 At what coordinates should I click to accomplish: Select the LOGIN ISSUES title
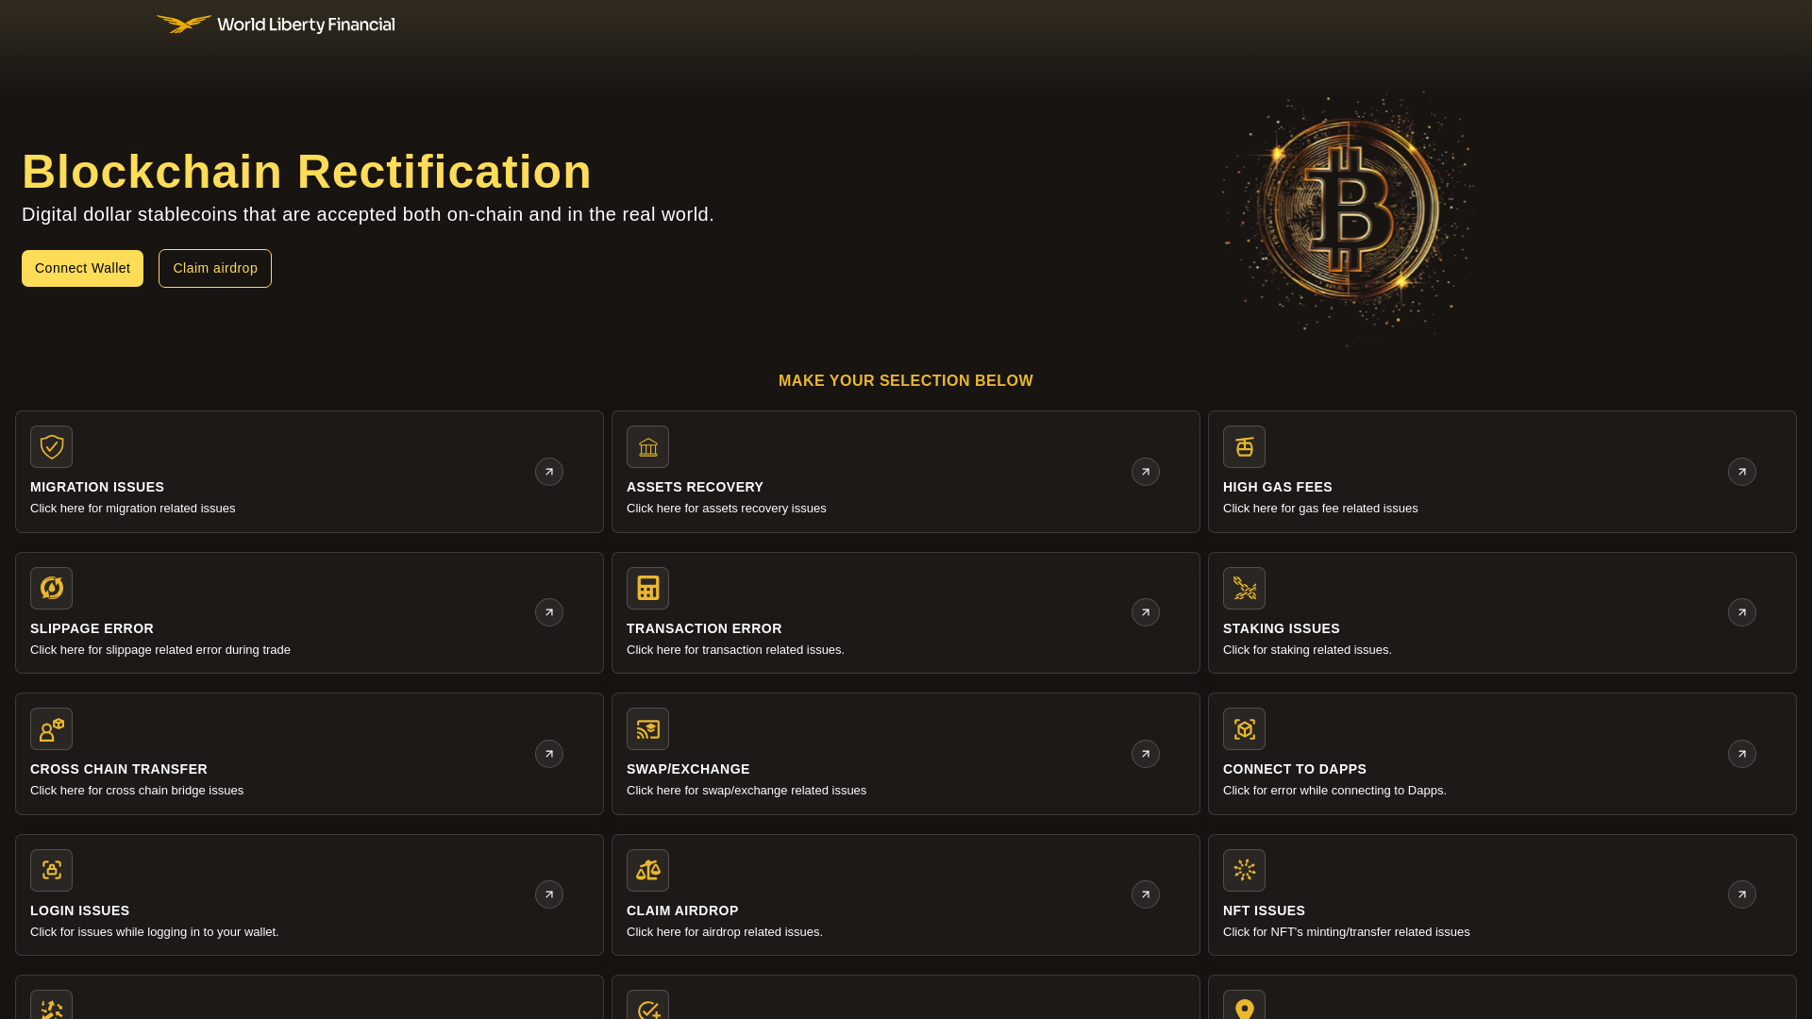point(80,910)
